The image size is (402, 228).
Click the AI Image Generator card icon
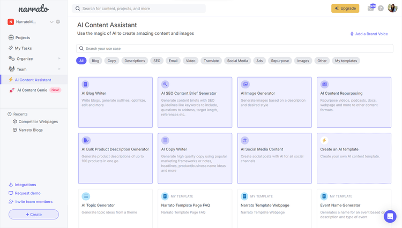tap(245, 84)
